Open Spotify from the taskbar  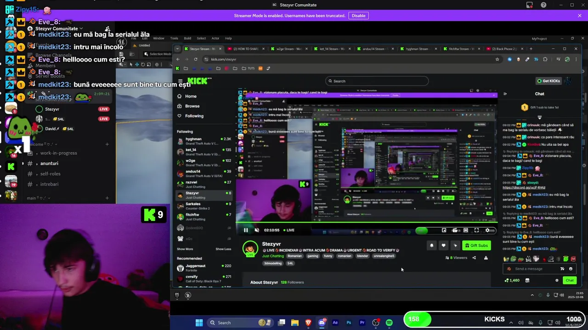[389, 323]
